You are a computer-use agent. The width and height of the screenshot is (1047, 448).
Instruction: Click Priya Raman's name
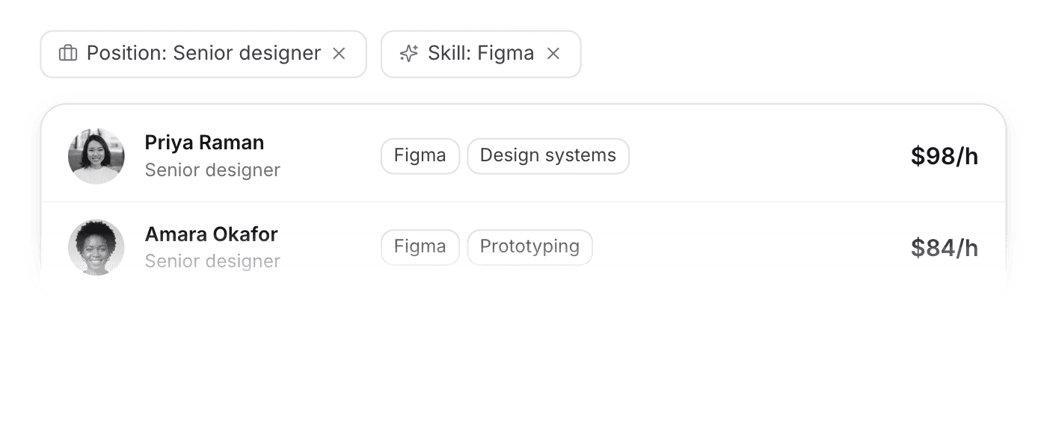pos(204,143)
